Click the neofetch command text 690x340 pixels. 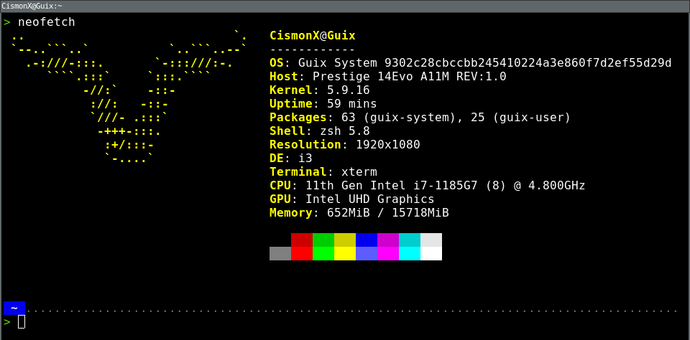46,22
